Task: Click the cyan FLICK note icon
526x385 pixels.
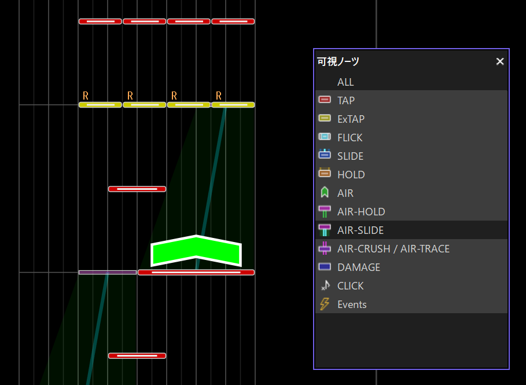Action: pos(325,137)
